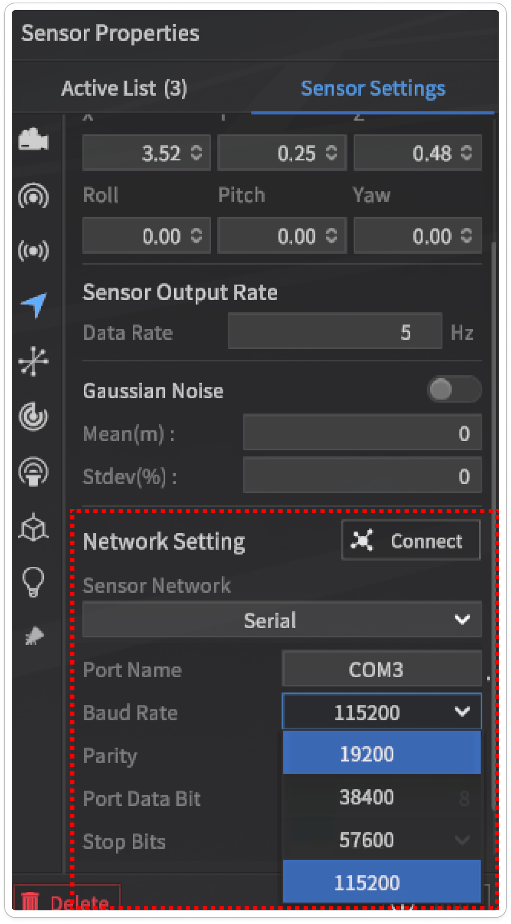Image resolution: width=511 pixels, height=924 pixels.
Task: Click the Port Name COM3 field
Action: coord(381,669)
